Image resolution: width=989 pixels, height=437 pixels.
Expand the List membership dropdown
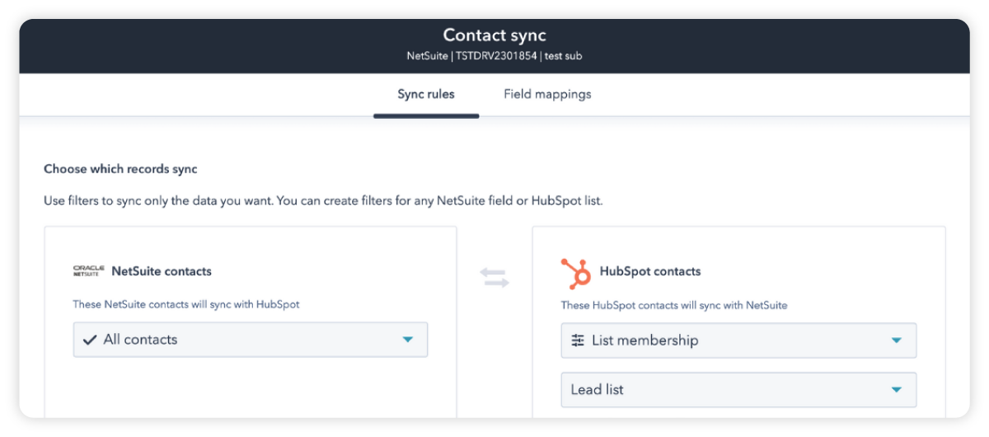(738, 340)
